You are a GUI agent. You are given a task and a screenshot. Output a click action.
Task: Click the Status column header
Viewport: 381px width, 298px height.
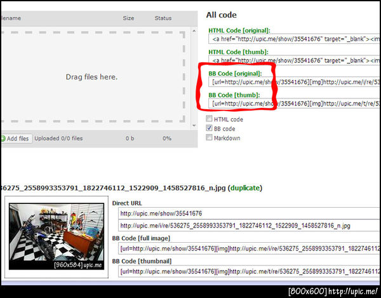pos(163,18)
